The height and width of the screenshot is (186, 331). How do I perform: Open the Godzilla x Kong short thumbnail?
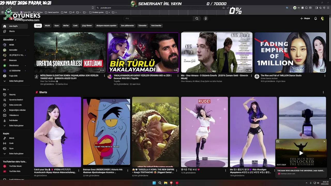[x=155, y=132]
